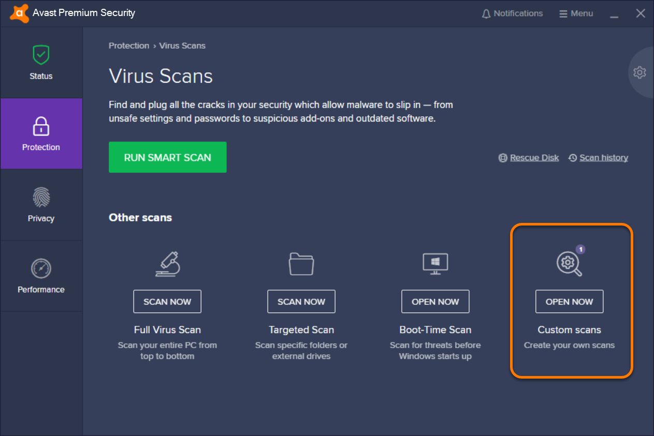Open the Status tab

[41, 63]
